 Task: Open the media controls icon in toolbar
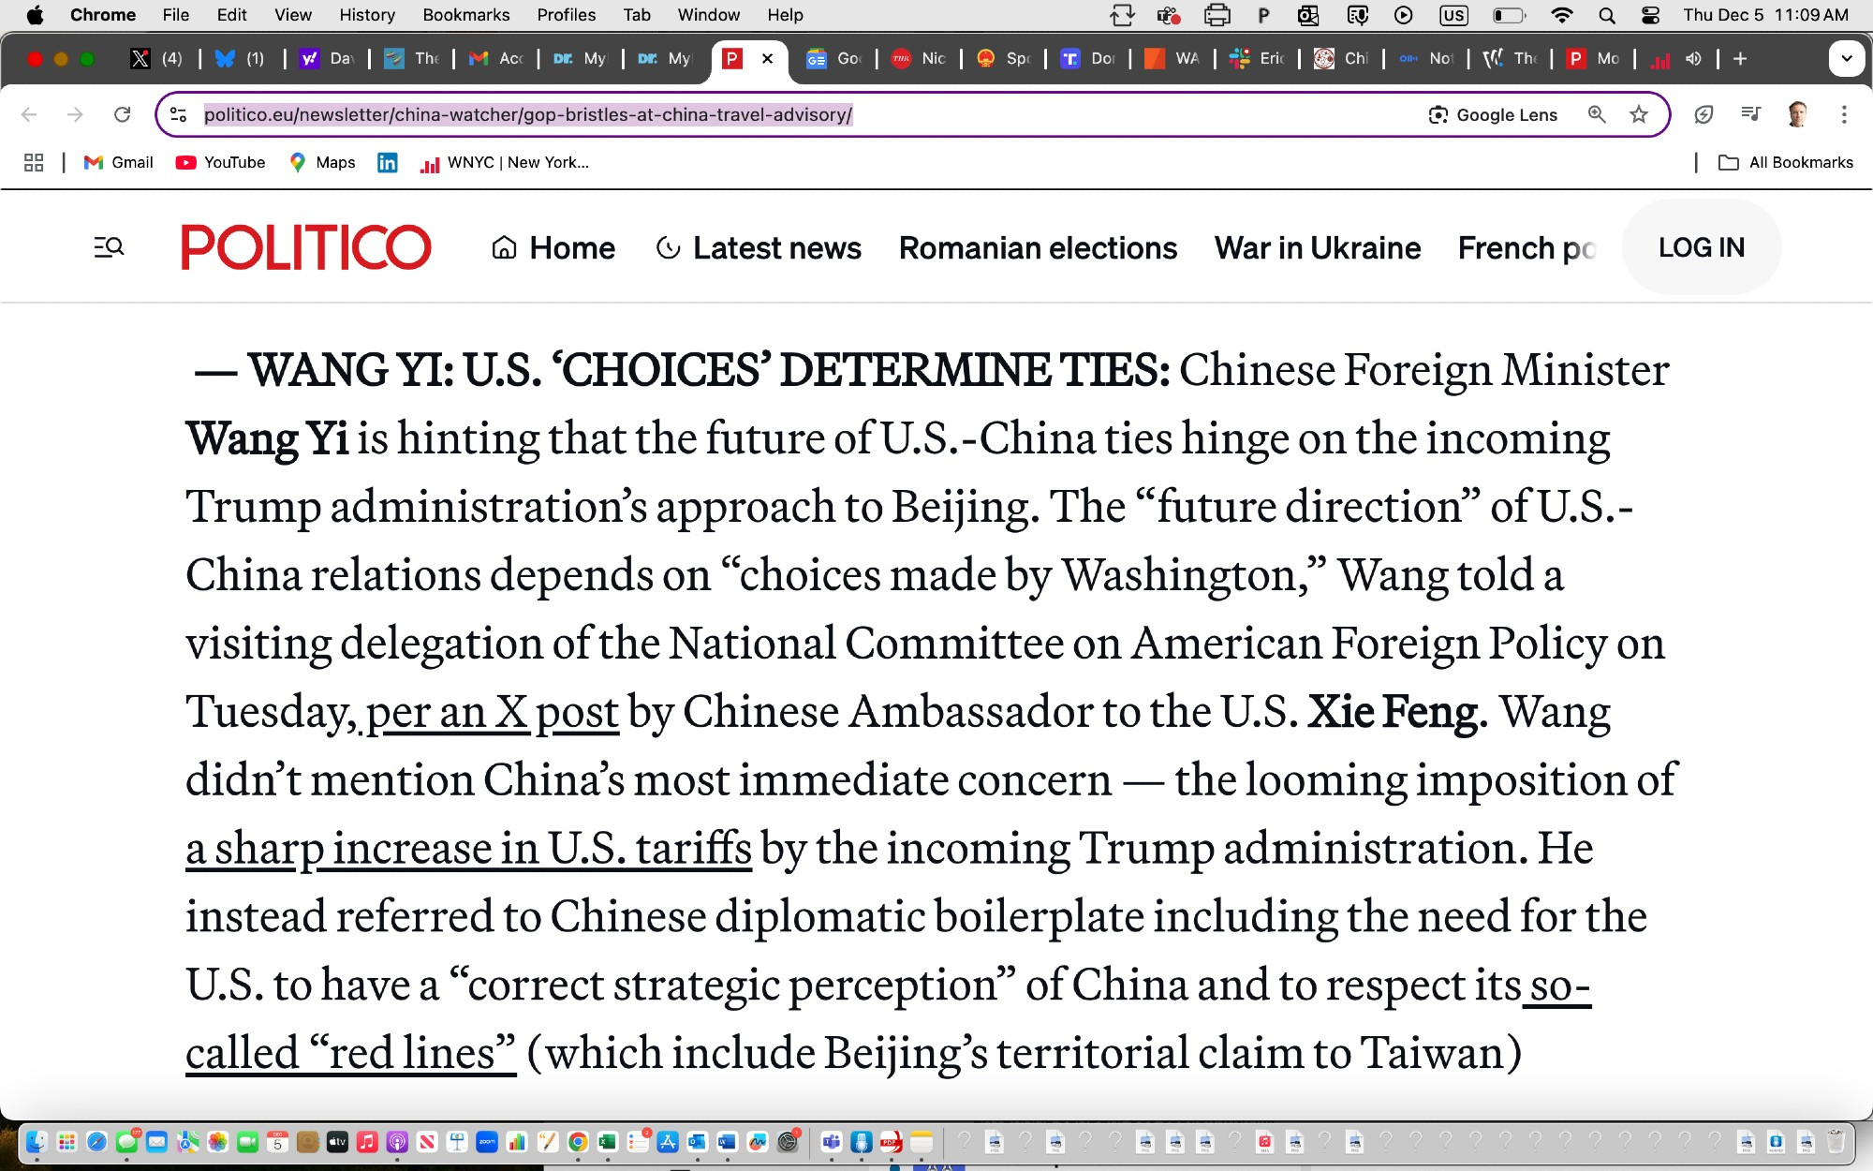[1750, 114]
